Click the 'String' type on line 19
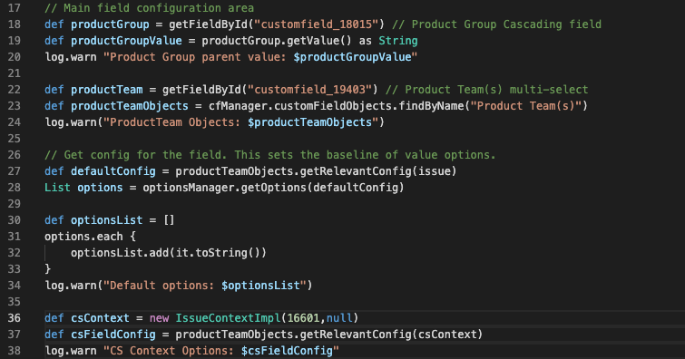This screenshot has width=685, height=359. (x=398, y=41)
